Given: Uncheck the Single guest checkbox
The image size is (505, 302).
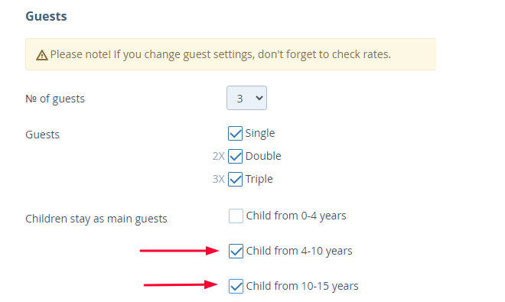Looking at the screenshot, I should (235, 133).
